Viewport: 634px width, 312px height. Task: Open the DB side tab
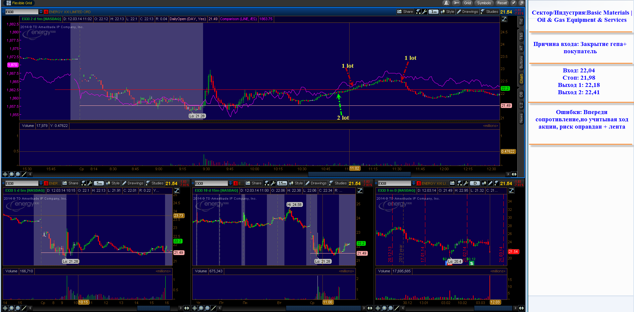pos(521,94)
